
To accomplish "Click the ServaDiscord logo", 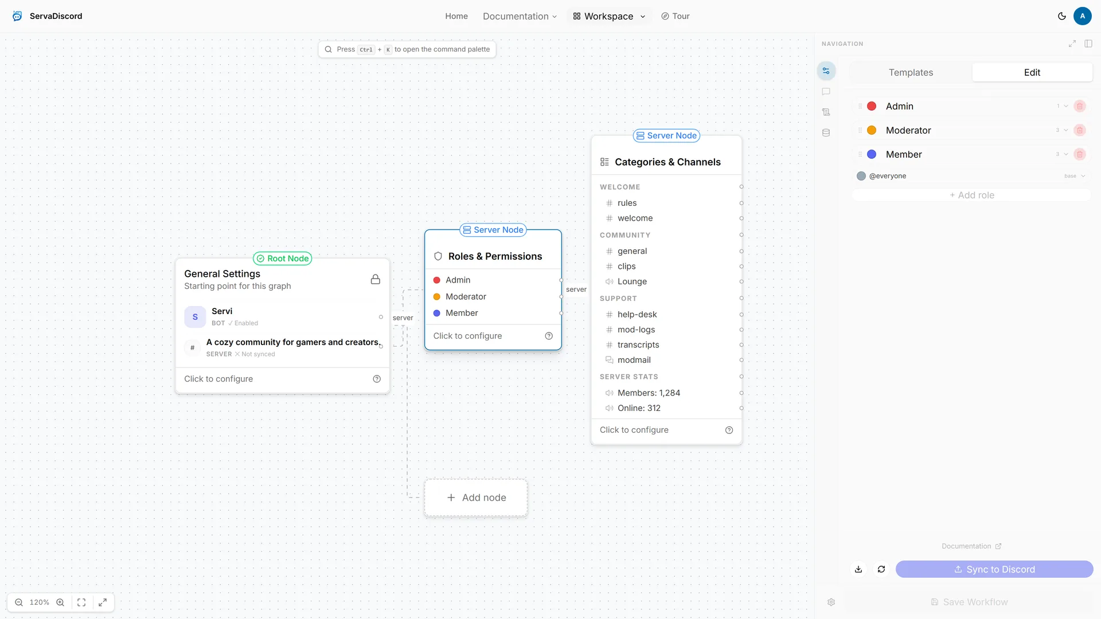I will [x=48, y=16].
